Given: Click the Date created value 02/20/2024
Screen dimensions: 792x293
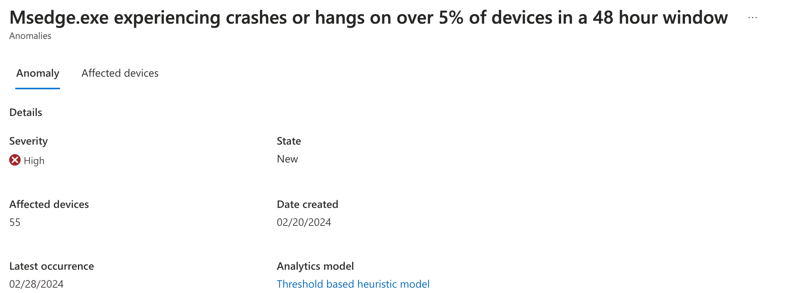Looking at the screenshot, I should [x=304, y=222].
